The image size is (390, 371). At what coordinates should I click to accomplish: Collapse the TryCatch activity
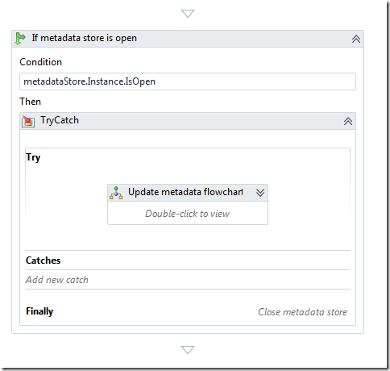pos(348,121)
